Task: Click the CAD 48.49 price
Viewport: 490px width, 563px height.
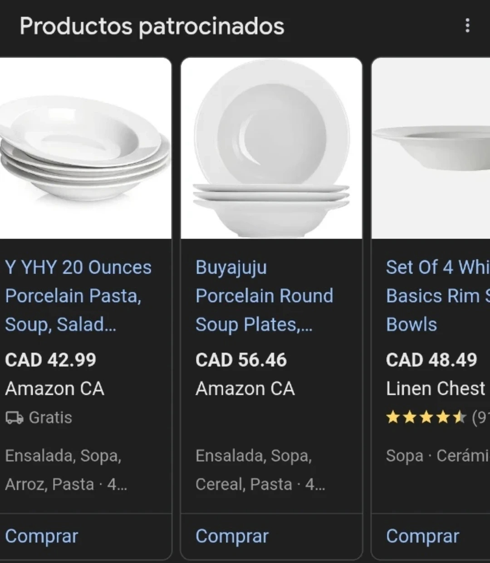Action: point(432,360)
